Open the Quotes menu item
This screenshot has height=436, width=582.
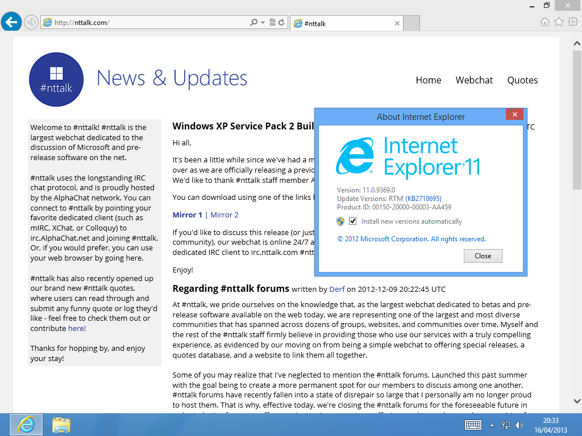[522, 80]
